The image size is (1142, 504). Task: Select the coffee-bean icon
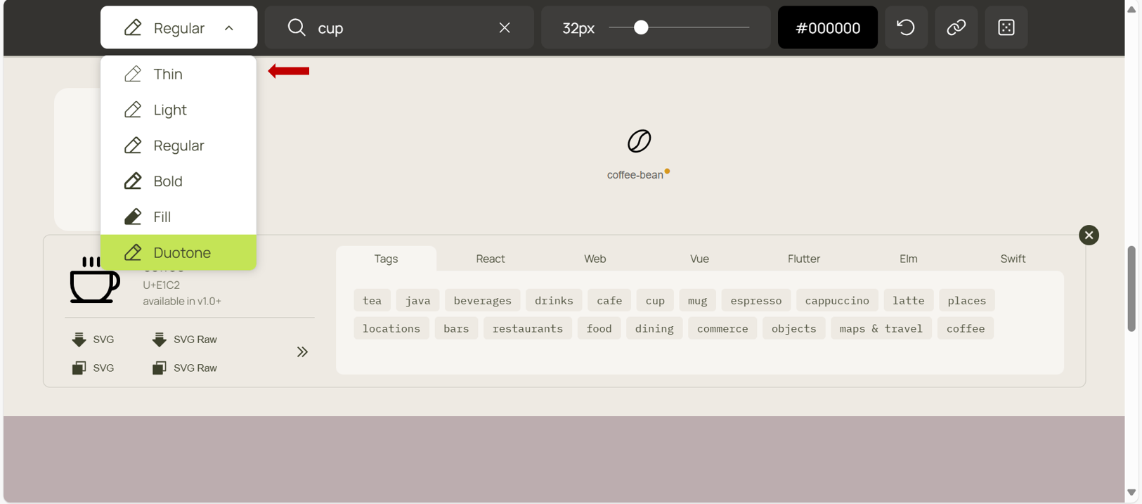point(639,141)
